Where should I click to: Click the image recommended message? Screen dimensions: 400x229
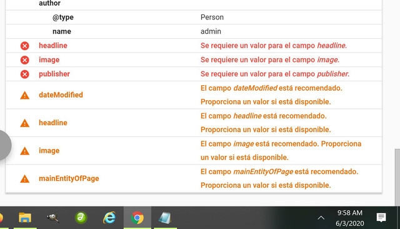281,151
